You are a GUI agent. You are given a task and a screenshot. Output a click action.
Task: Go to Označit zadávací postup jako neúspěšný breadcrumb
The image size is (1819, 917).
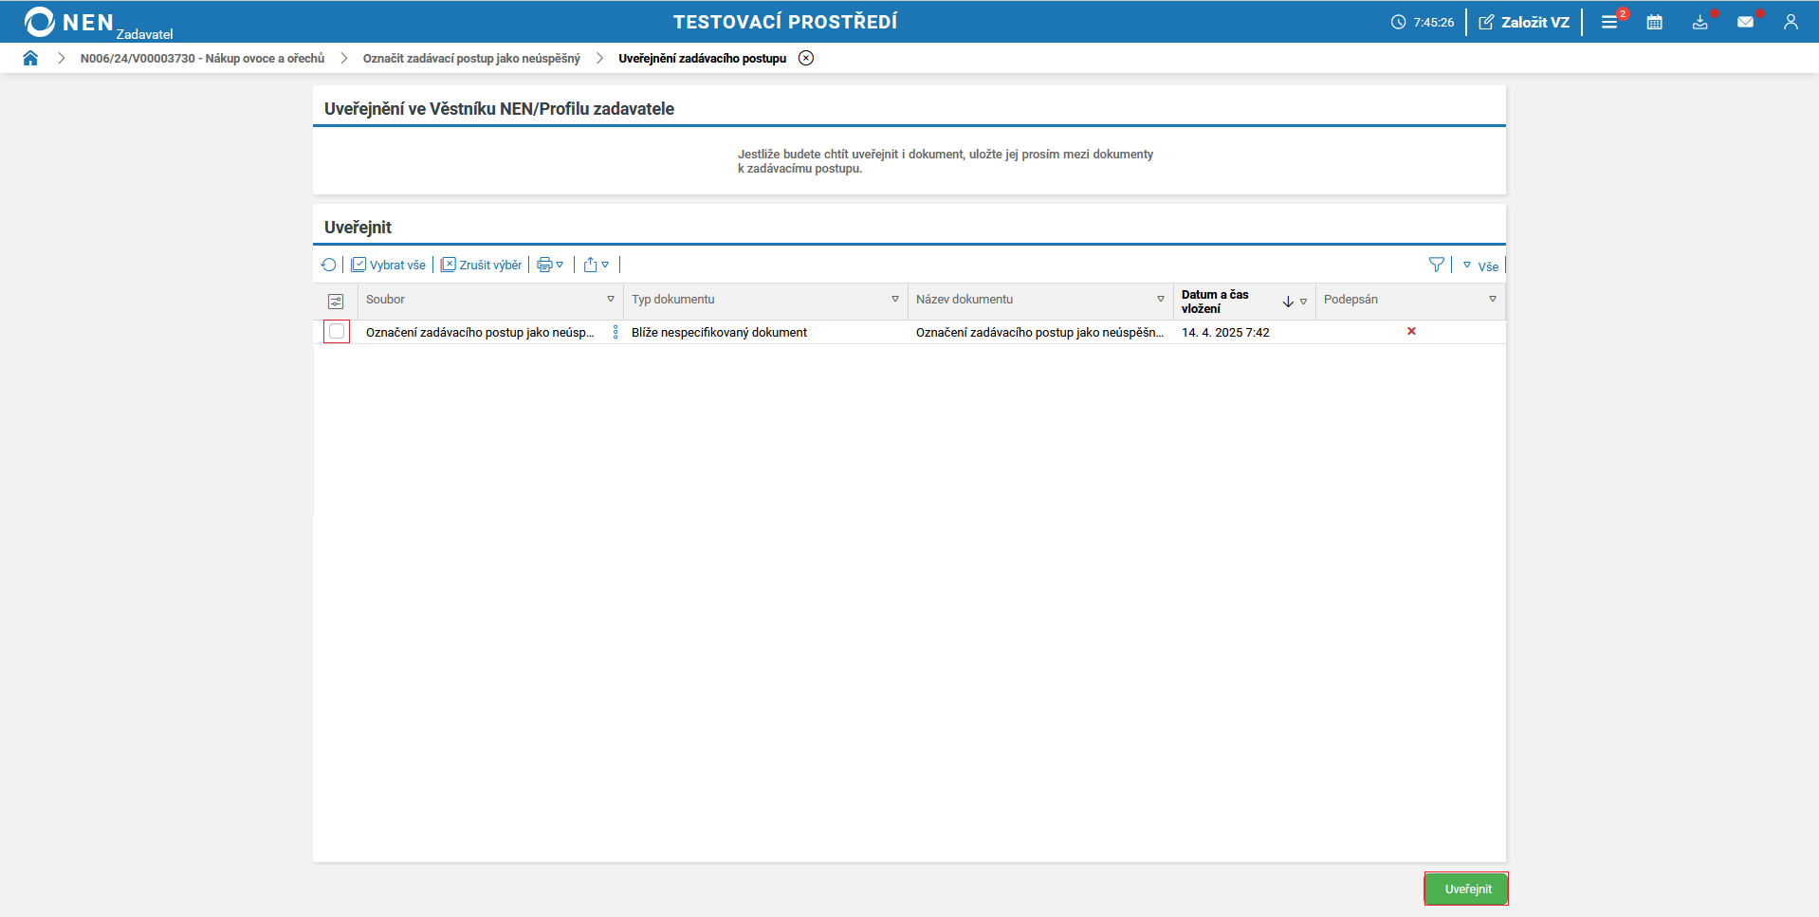[x=471, y=59]
